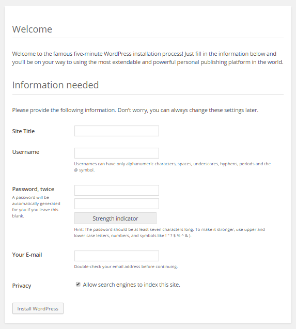Click the 'Double-check your email address' note

[x=126, y=267]
